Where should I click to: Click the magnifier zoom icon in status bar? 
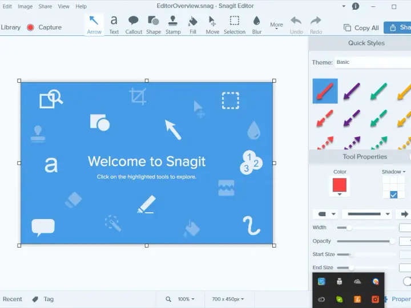[x=168, y=299]
